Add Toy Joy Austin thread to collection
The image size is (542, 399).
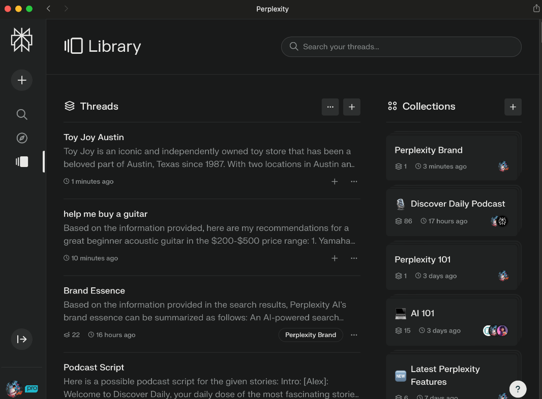coord(335,182)
